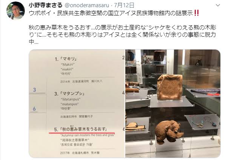
Task: Click the number 6 side marker
Action: 34,109
